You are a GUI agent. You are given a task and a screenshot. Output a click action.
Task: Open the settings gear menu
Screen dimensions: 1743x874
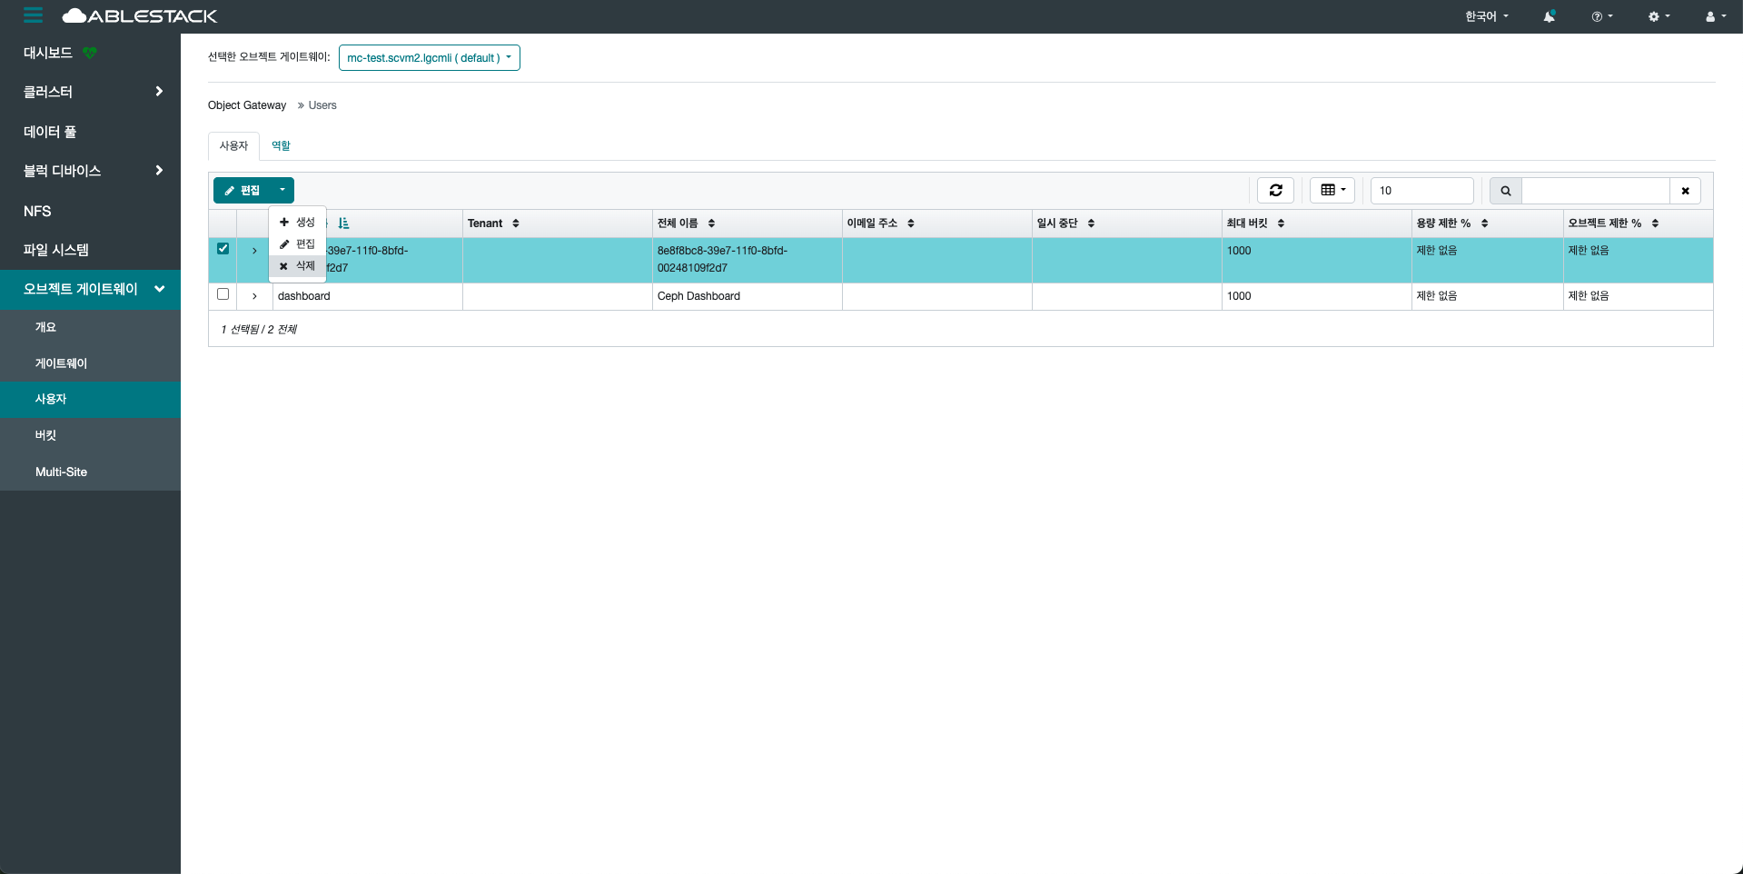1659,16
